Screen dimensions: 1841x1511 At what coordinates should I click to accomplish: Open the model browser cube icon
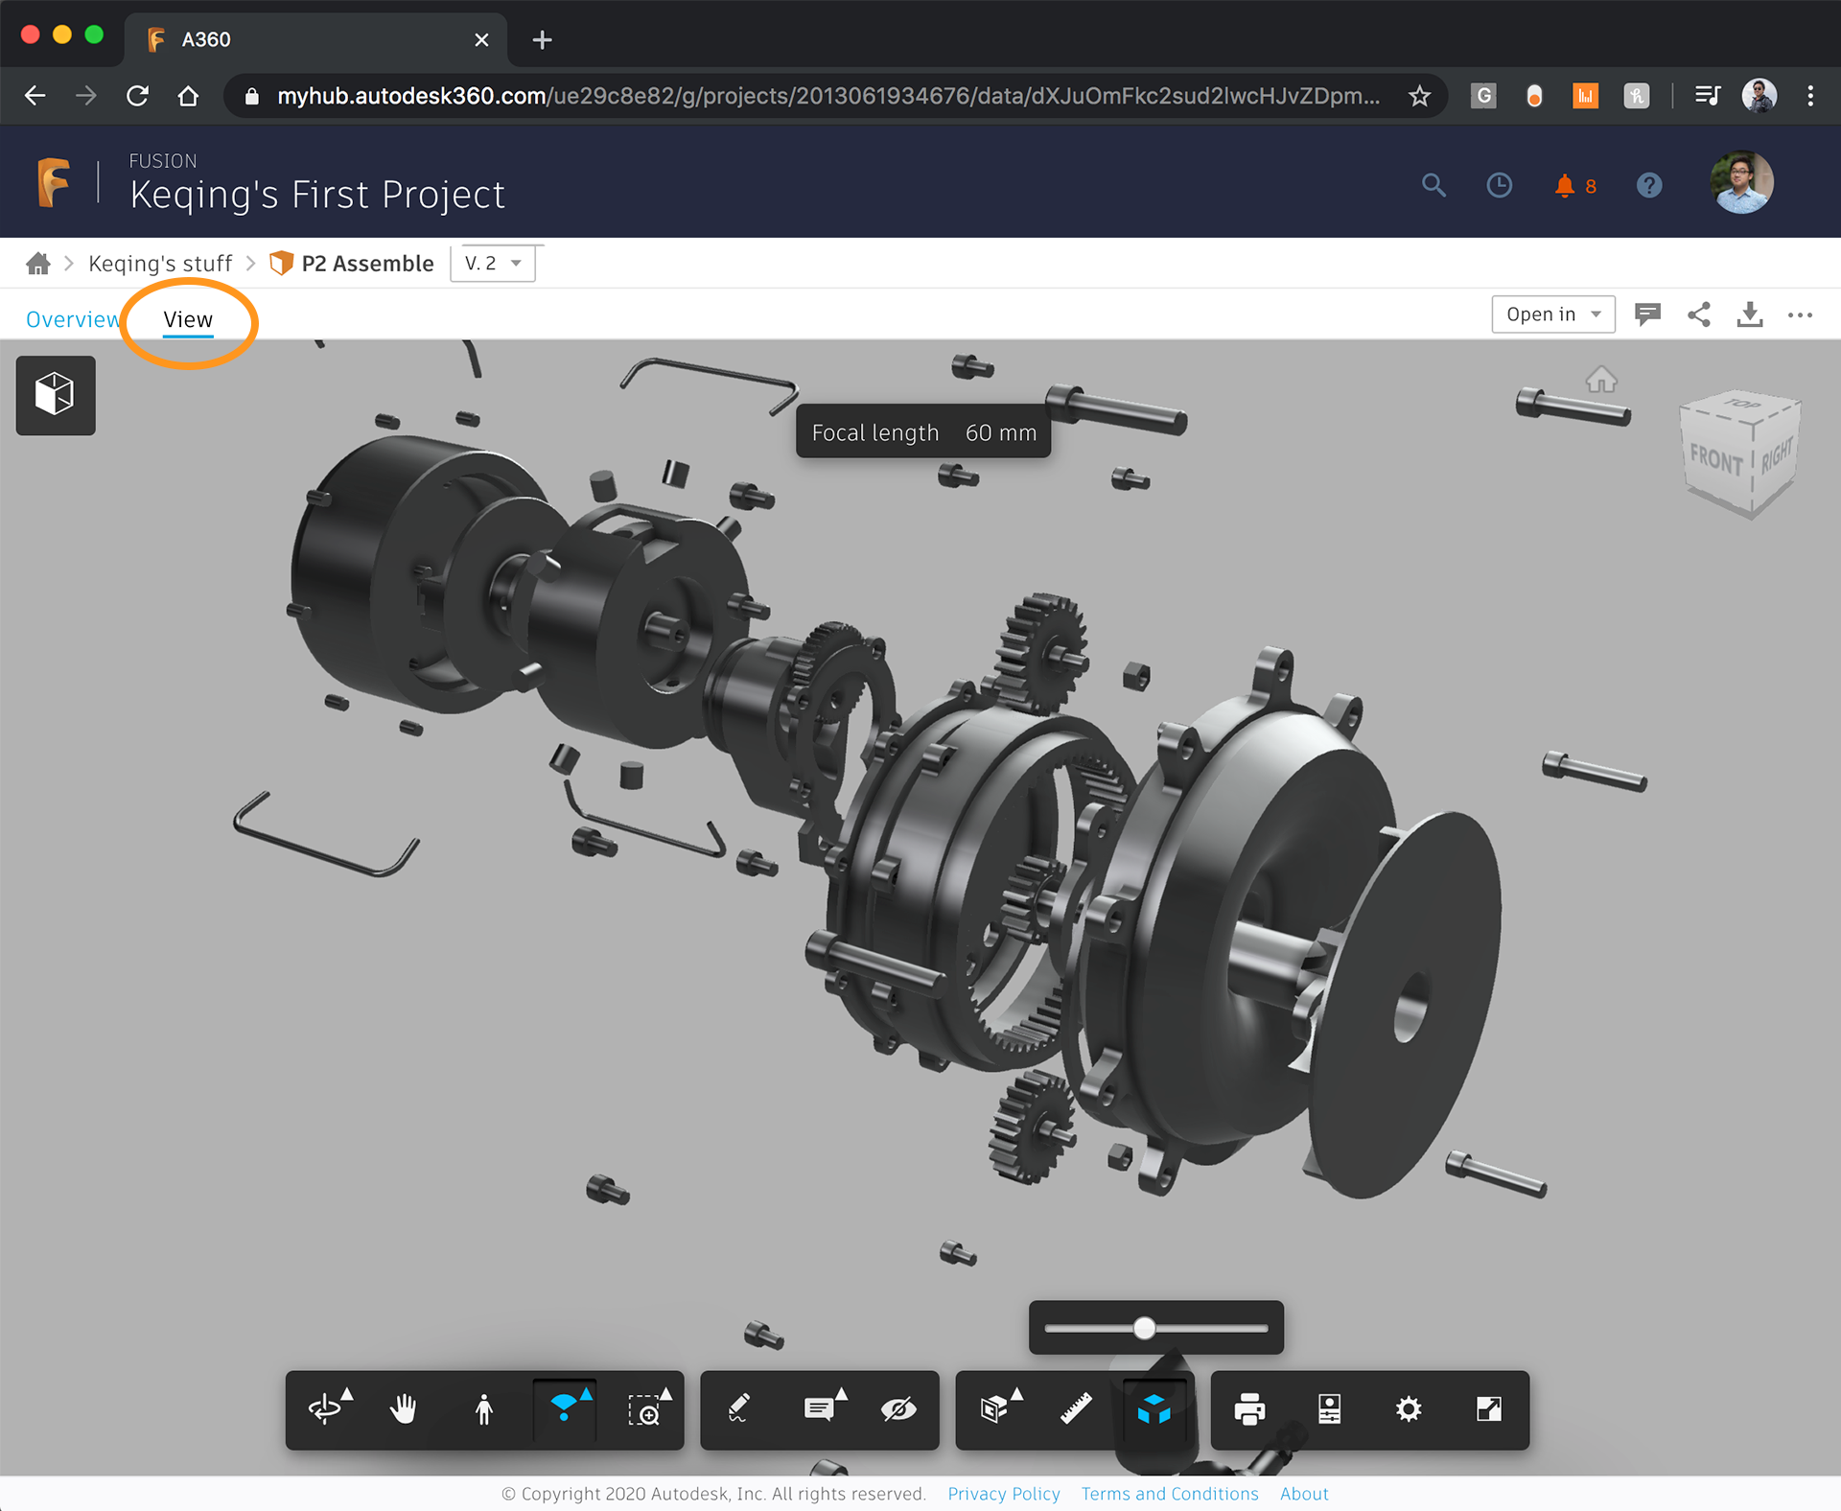[x=56, y=395]
